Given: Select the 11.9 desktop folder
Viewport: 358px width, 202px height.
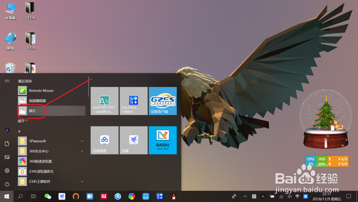Looking at the screenshot, I should coord(31,41).
